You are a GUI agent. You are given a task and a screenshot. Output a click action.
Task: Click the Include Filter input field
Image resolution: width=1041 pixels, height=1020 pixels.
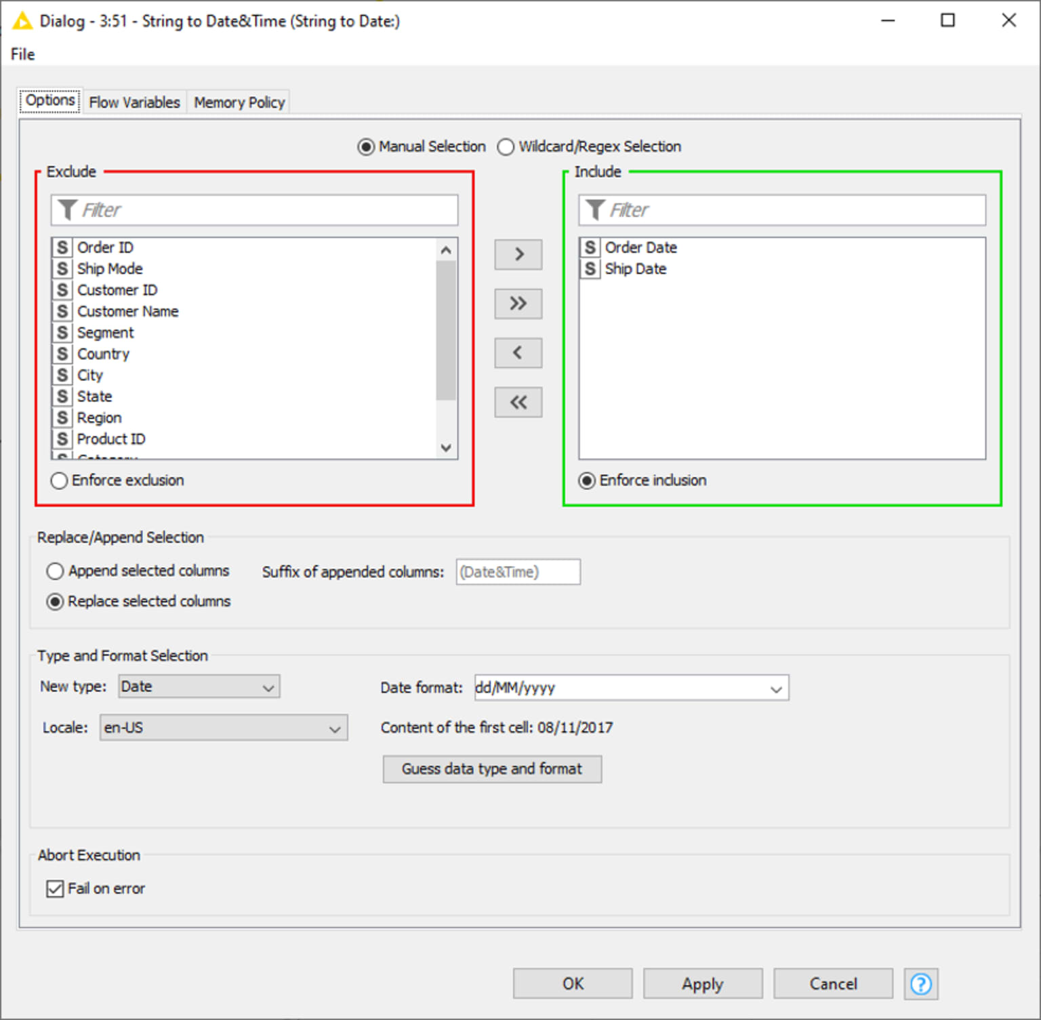782,210
